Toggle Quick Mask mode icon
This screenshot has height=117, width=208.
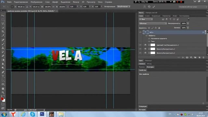(3, 104)
